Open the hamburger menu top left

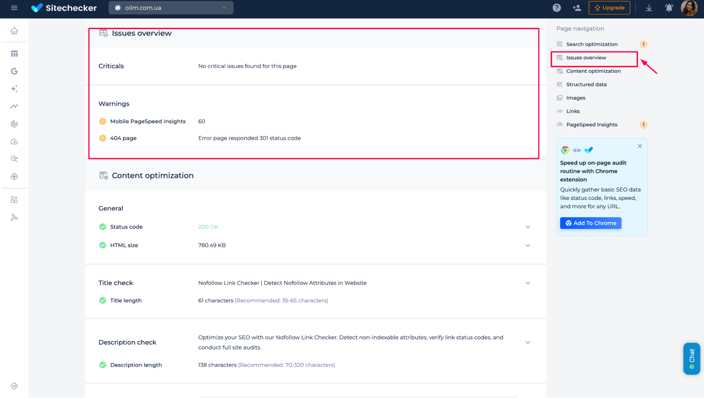point(14,7)
